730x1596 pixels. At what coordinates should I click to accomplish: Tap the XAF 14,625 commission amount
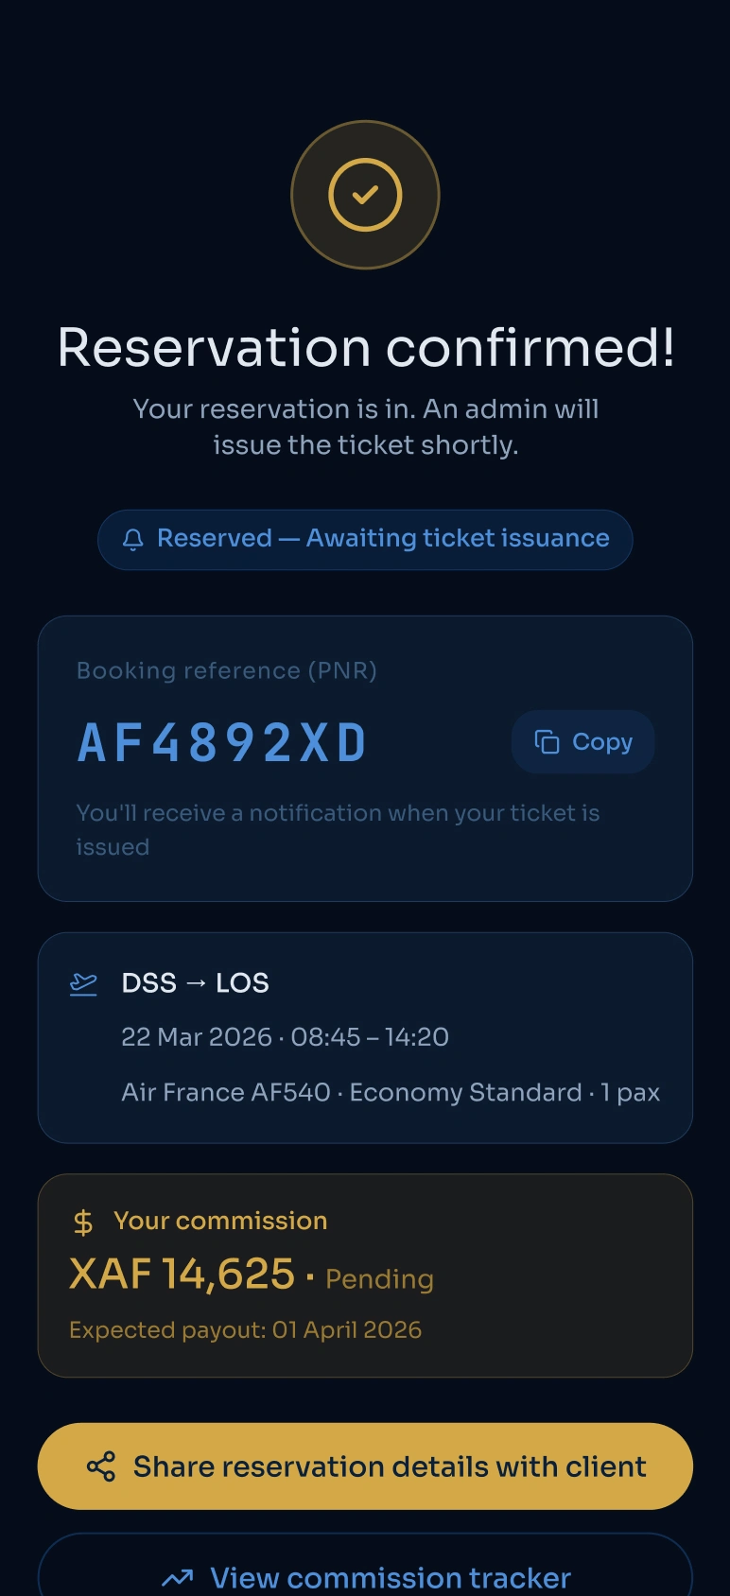[x=182, y=1274]
